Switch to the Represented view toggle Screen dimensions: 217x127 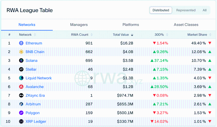[186, 10]
